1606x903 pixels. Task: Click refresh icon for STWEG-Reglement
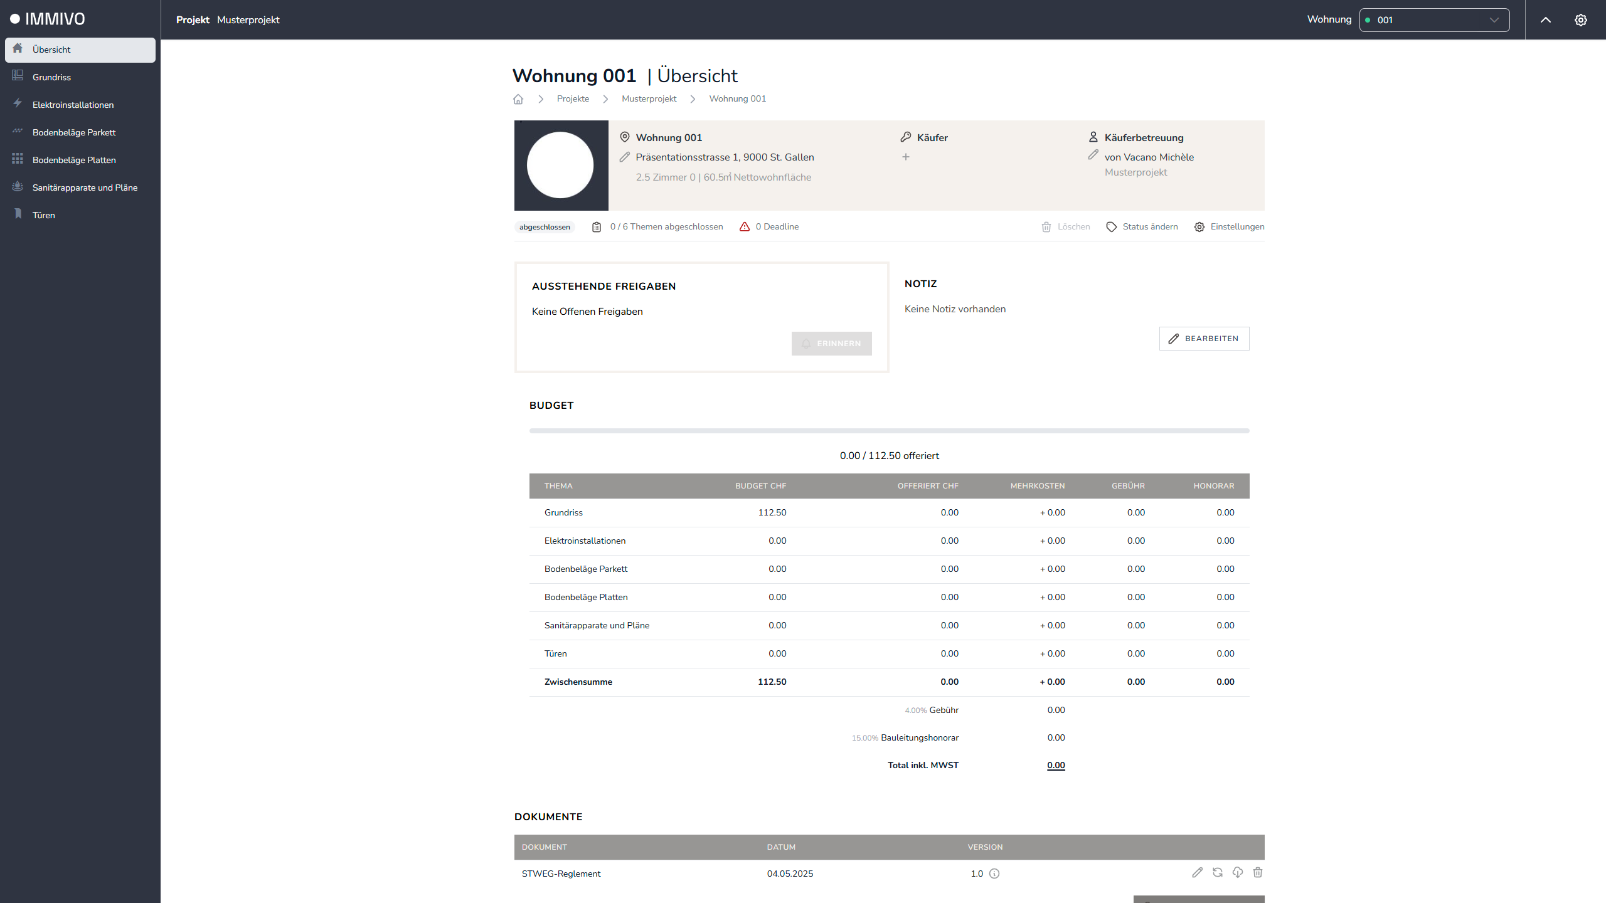(x=1217, y=872)
